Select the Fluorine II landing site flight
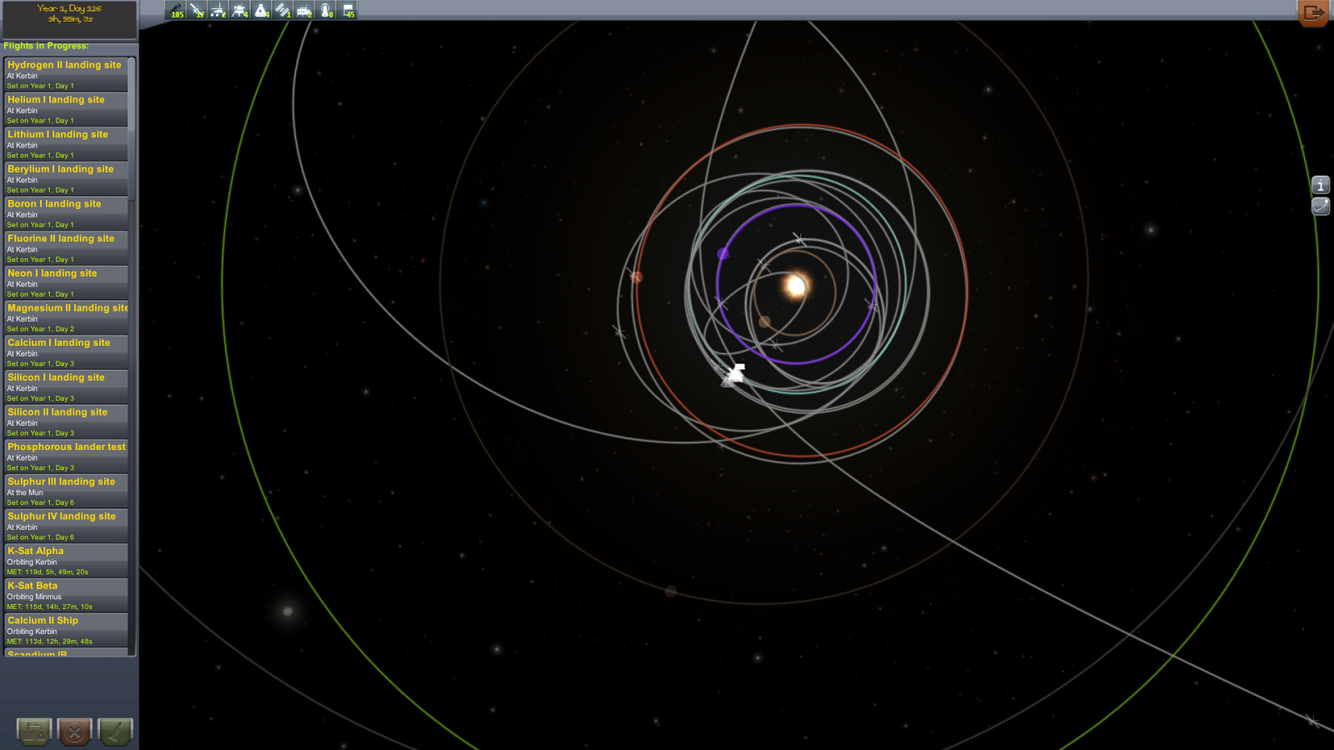Screen dimensions: 1334x750 [x=67, y=248]
